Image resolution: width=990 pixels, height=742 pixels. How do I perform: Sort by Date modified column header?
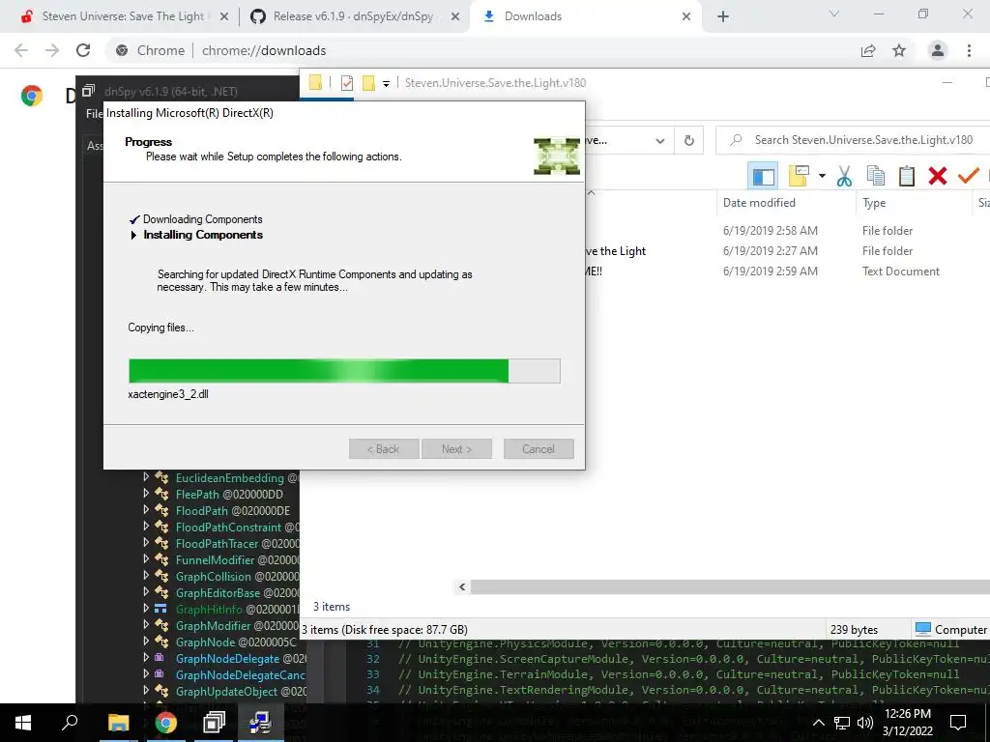pos(759,203)
